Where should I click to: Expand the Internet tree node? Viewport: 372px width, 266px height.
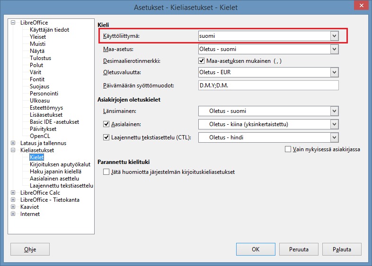point(13,214)
